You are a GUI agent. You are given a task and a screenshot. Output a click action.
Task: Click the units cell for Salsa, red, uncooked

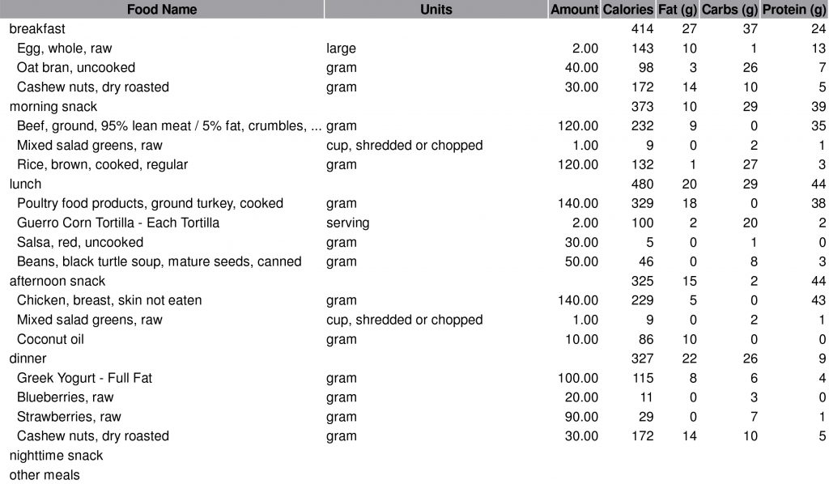341,242
